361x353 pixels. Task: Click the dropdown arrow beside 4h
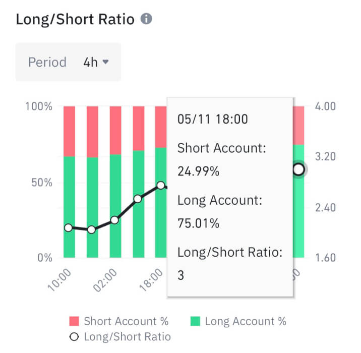click(105, 63)
